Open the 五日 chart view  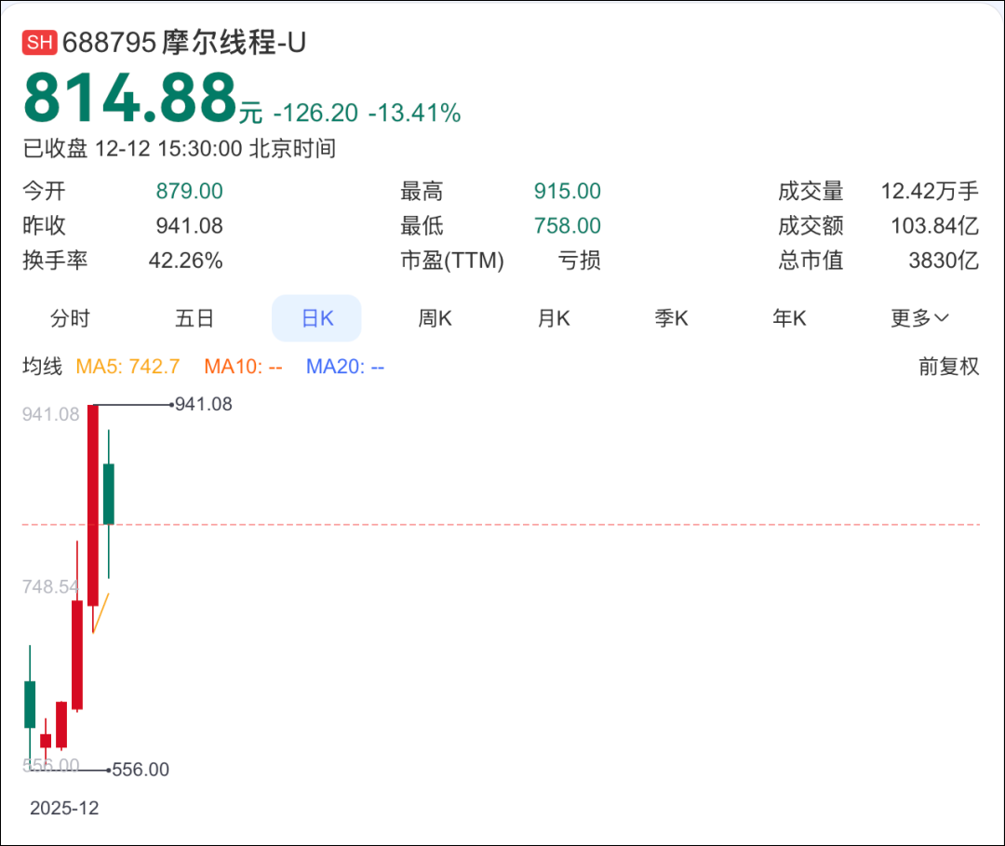(x=194, y=318)
